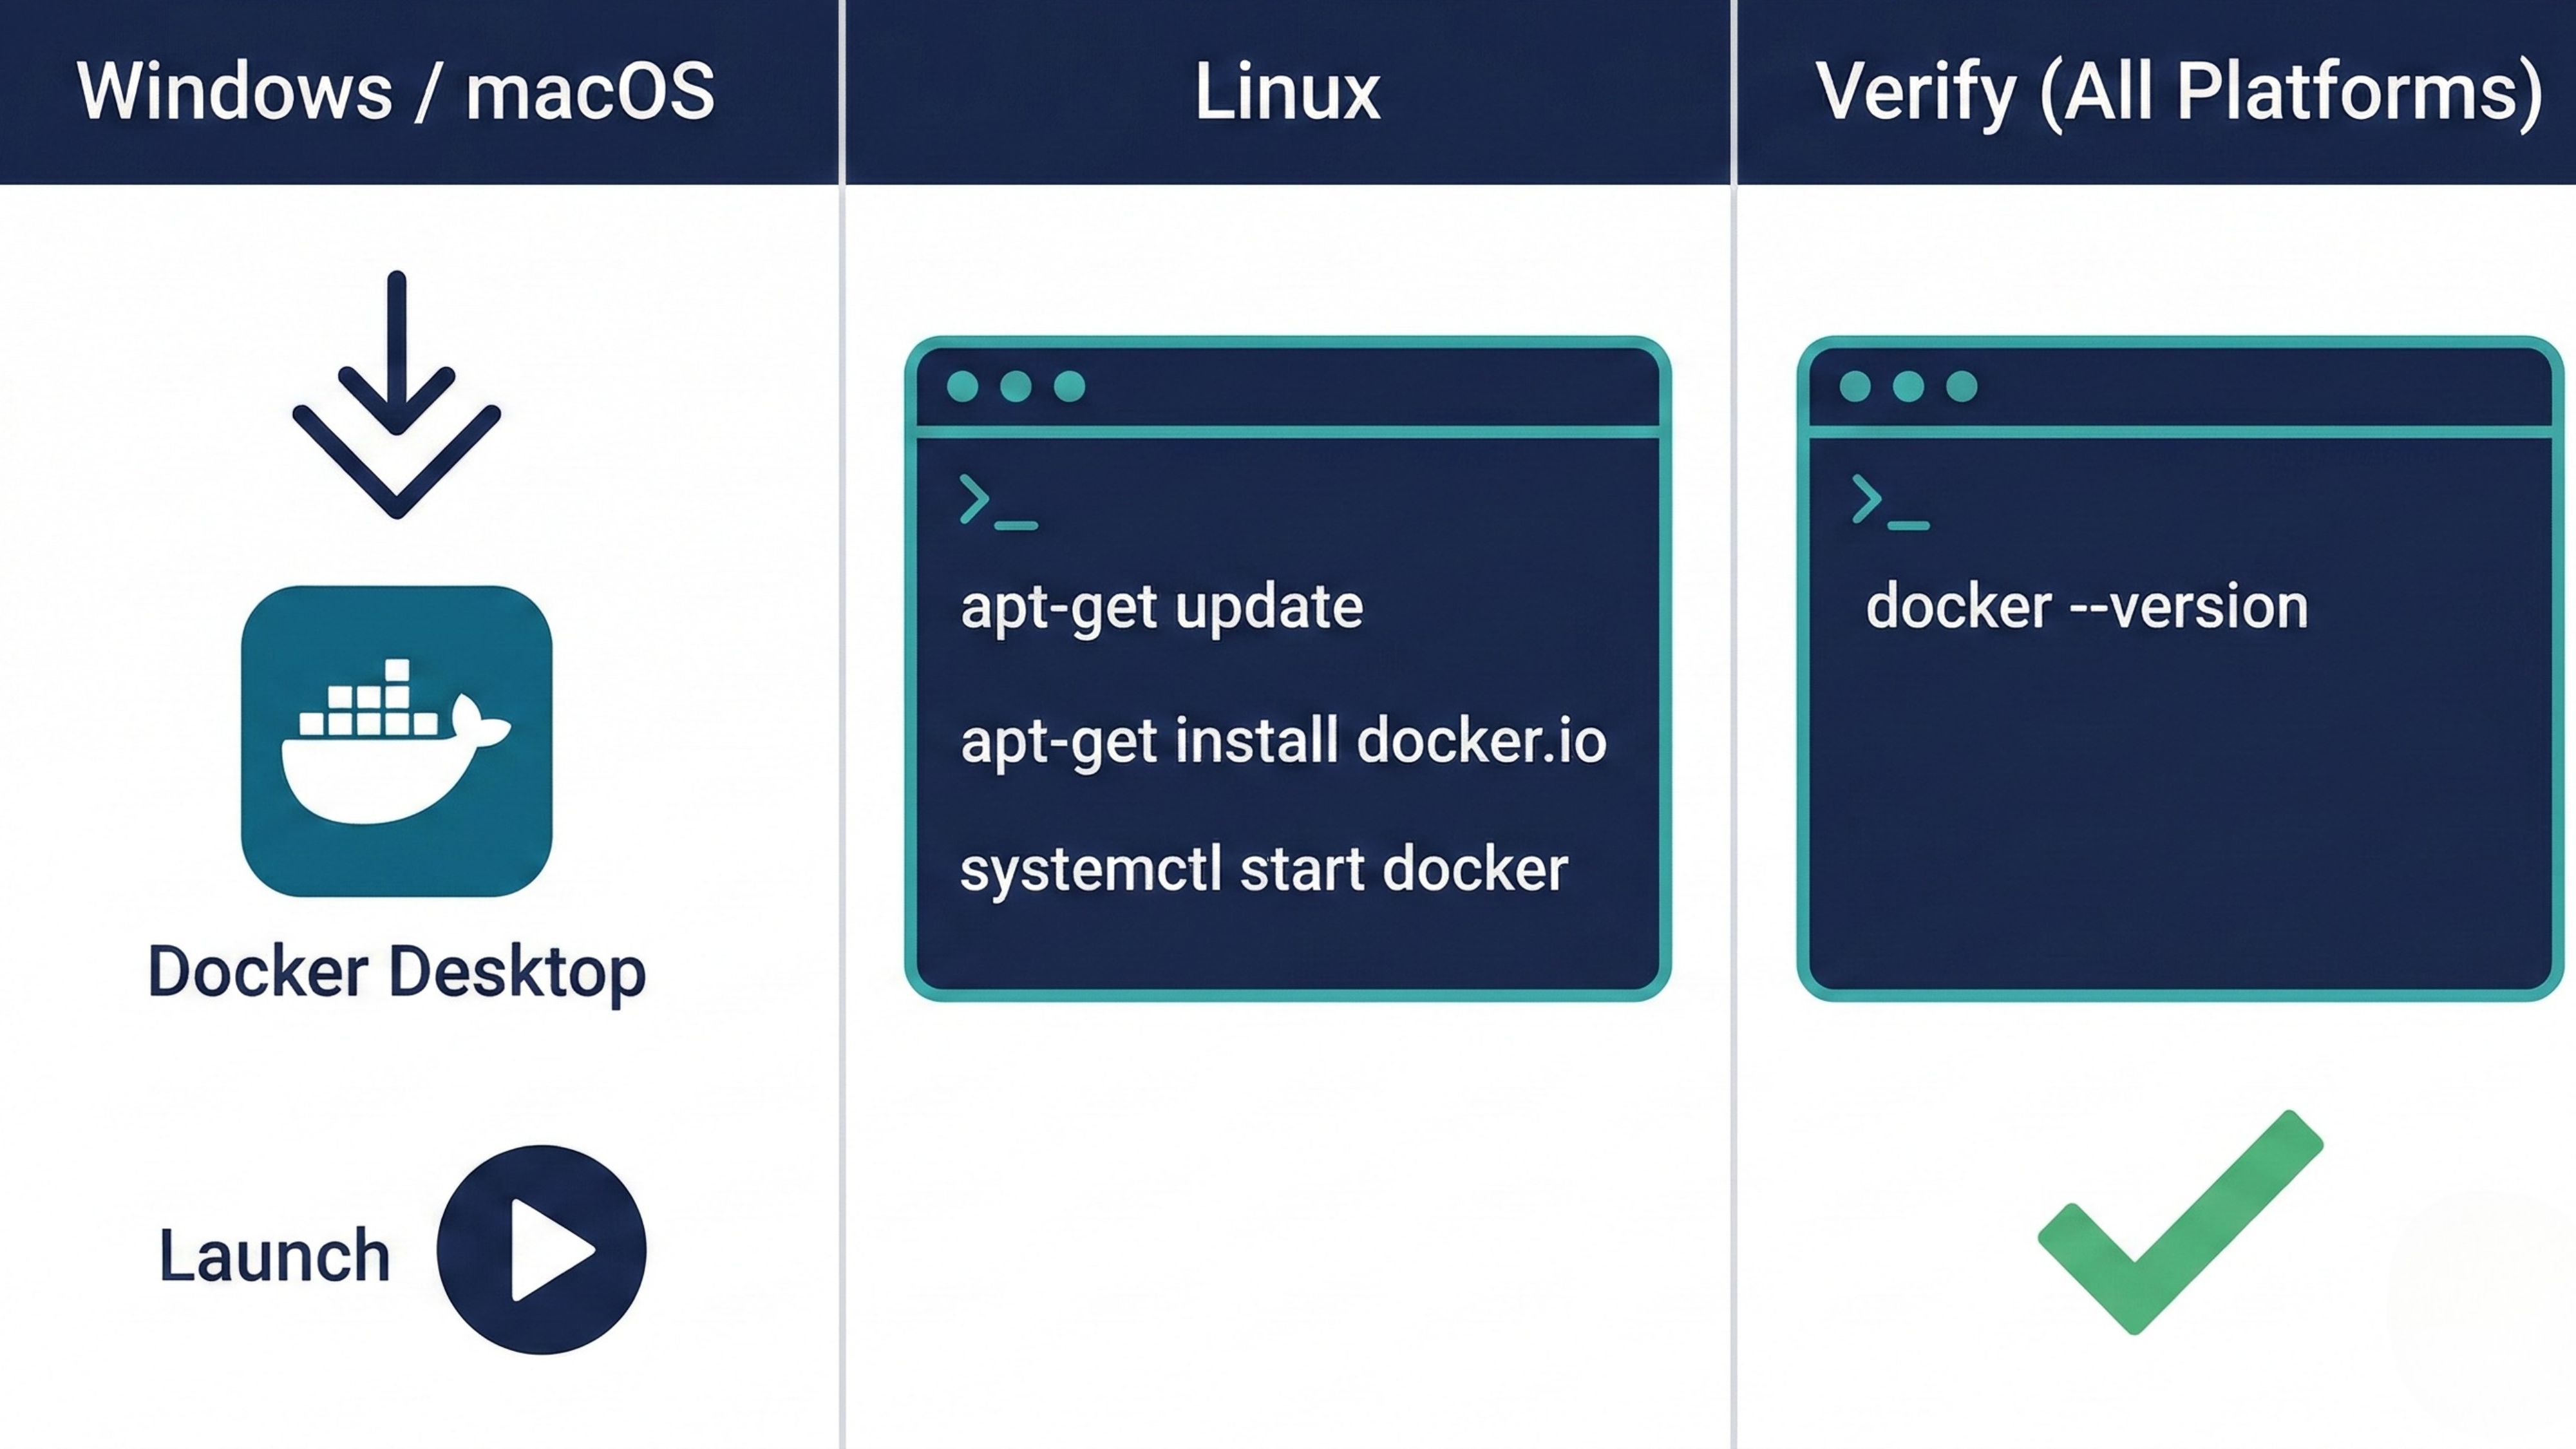
Task: Select the Linux column header
Action: point(1287,92)
